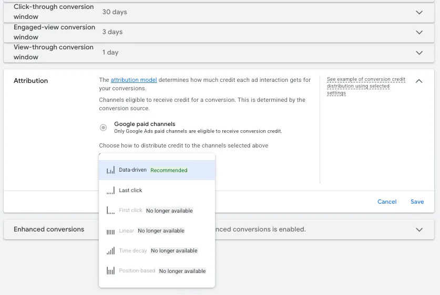Click the Linear model icon
Screen dimensions: 440x295
pos(110,231)
